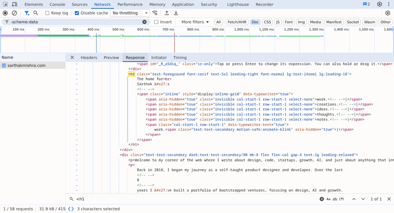394x213 pixels.
Task: Open the Initiator tab
Action: (159, 58)
